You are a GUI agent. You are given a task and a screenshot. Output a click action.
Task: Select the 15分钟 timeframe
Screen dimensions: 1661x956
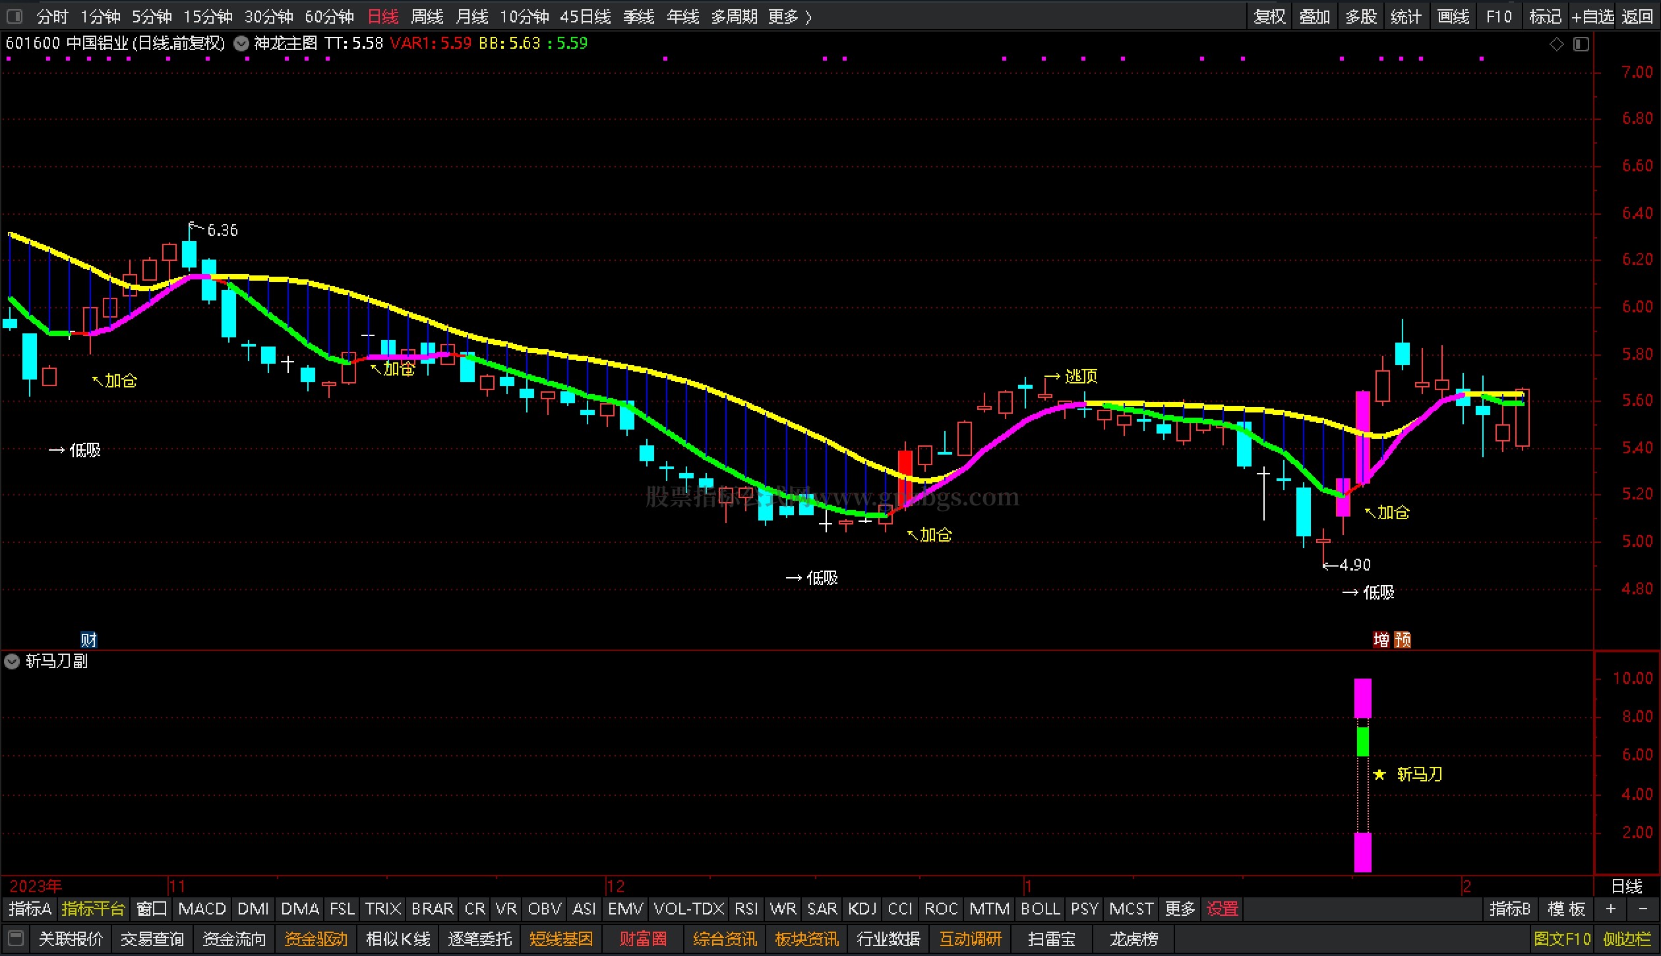tap(208, 16)
